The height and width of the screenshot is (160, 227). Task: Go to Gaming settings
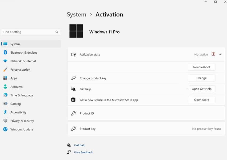pos(31,104)
